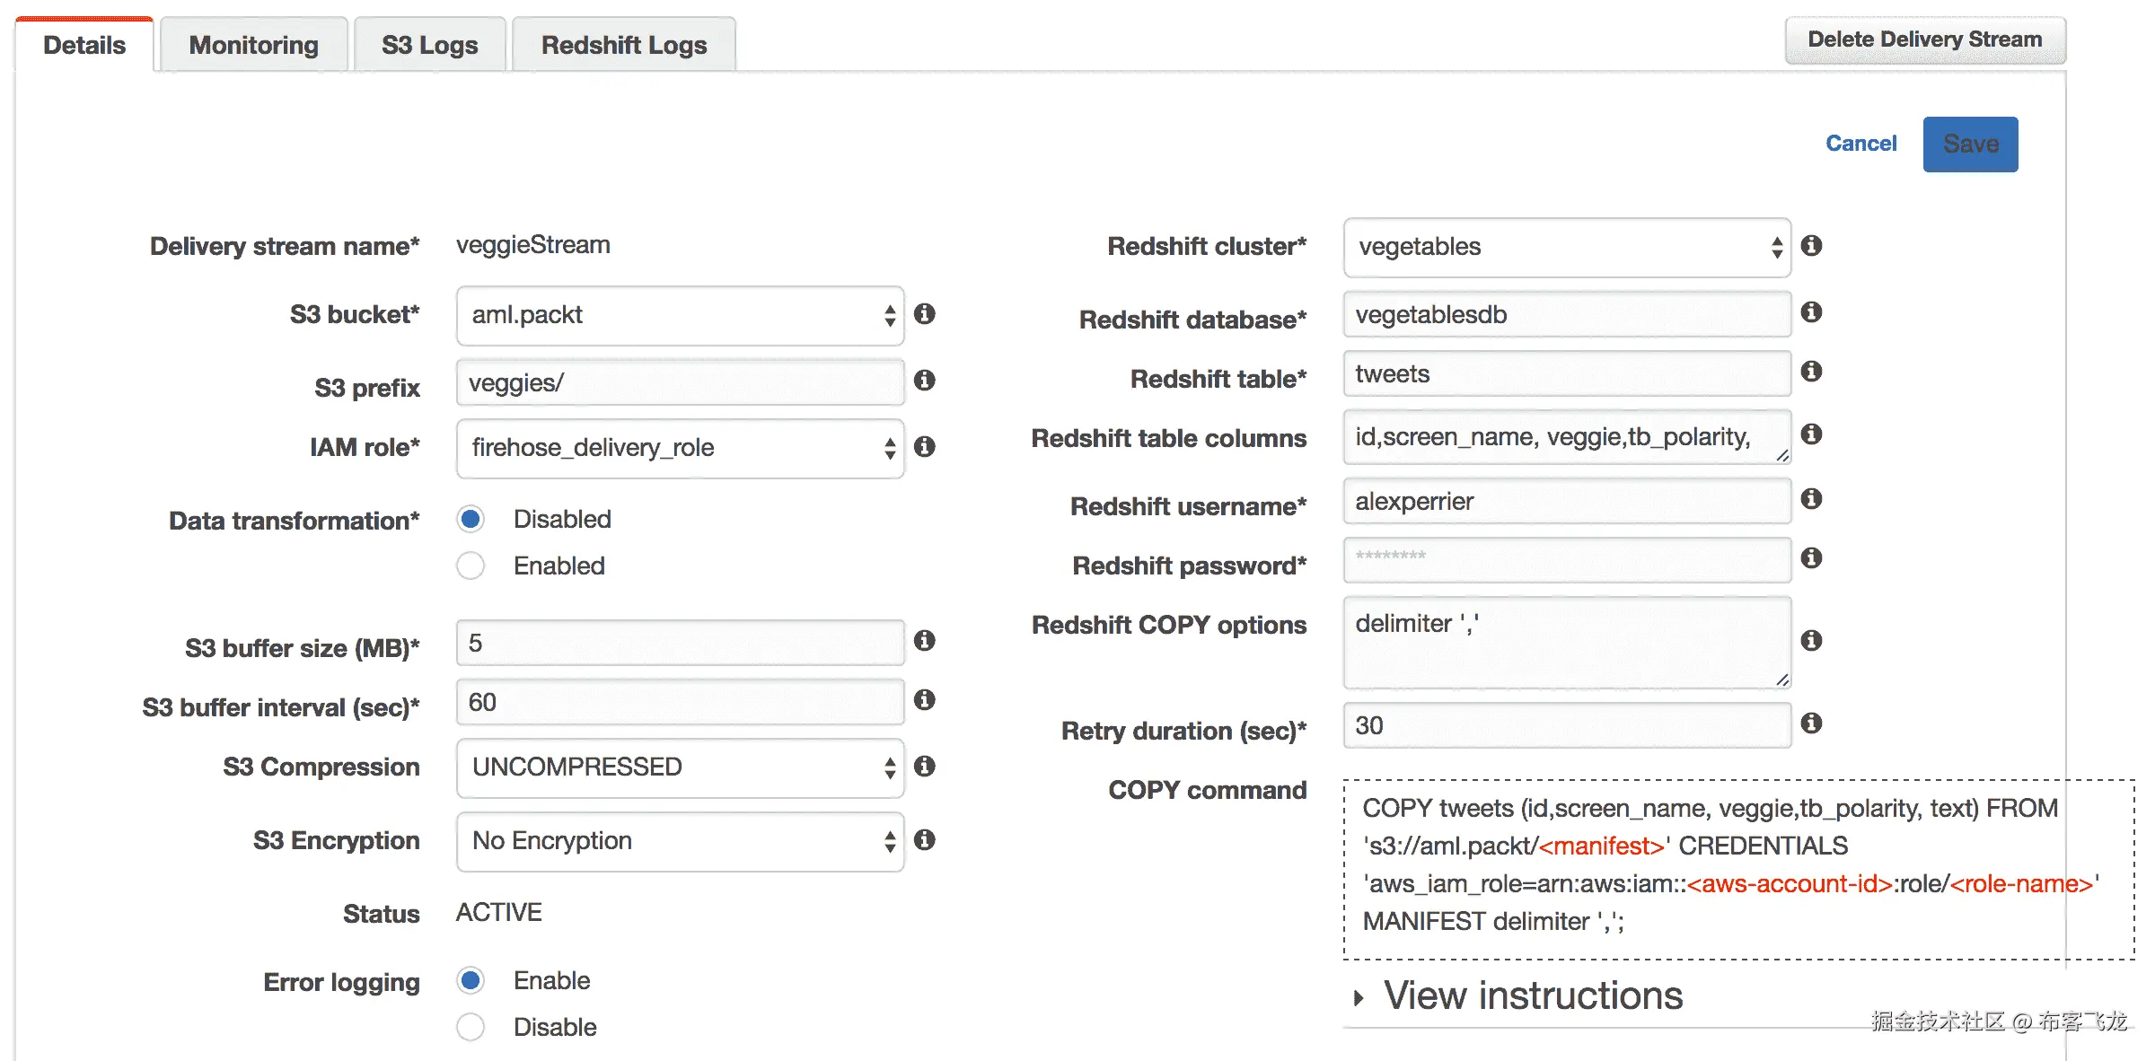This screenshot has width=2155, height=1061.
Task: Click info icon beside Redshift COPY options
Action: [1811, 641]
